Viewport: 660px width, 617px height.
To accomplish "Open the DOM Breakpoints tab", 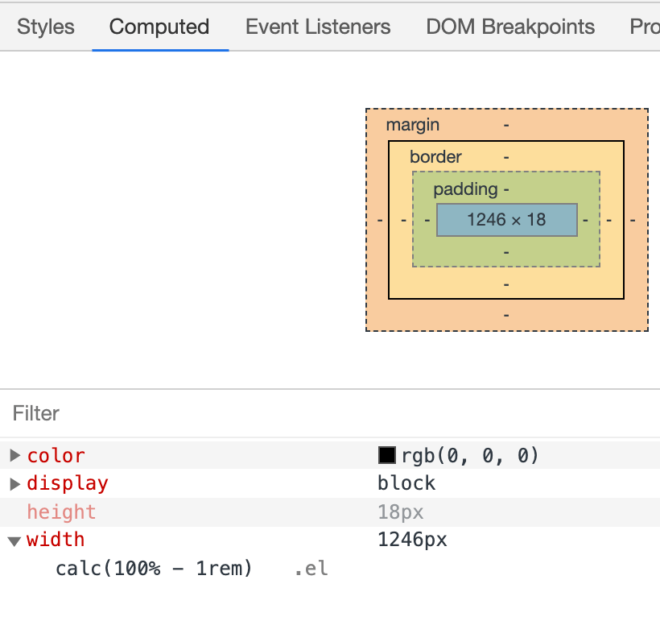I will 510,27.
